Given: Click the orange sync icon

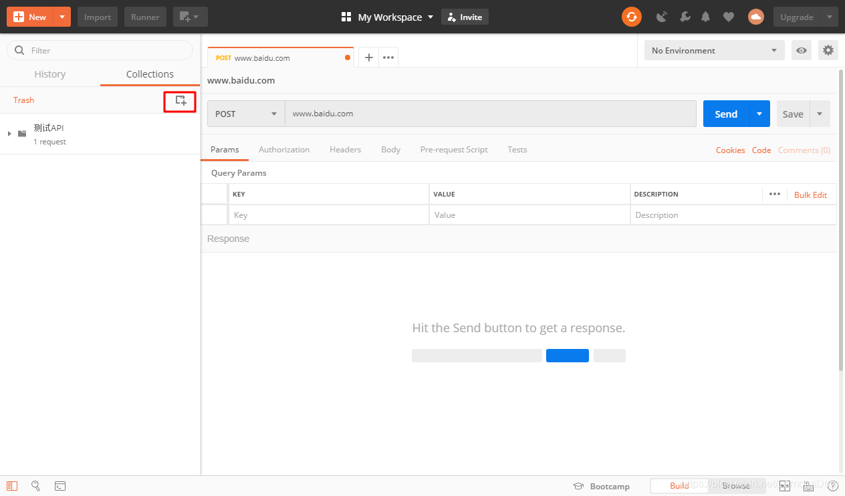Looking at the screenshot, I should (x=632, y=17).
